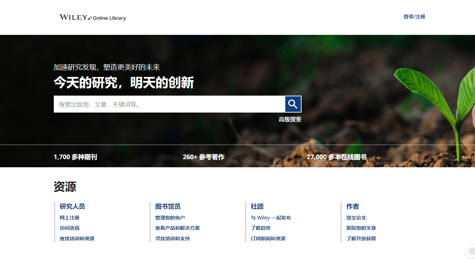Open 查找培训和资源
The image size is (475, 259).
(76, 239)
